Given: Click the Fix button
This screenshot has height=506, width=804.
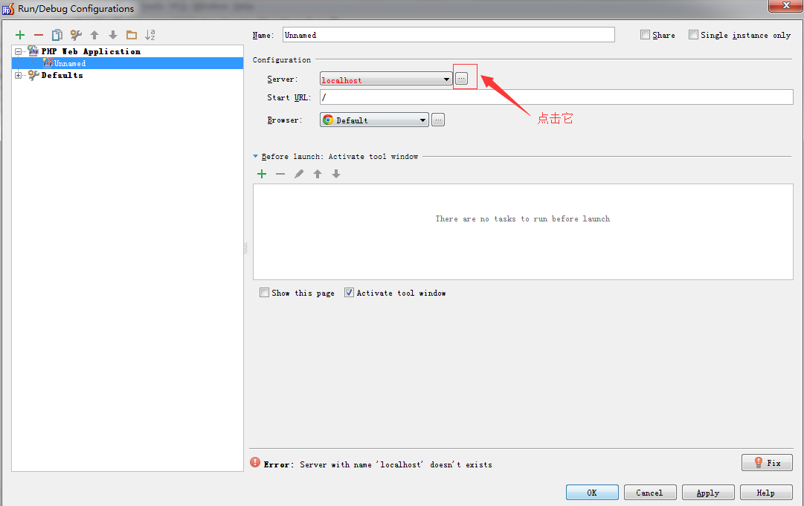Looking at the screenshot, I should point(767,462).
